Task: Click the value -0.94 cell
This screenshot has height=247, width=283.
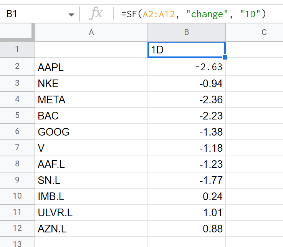Action: 187,83
